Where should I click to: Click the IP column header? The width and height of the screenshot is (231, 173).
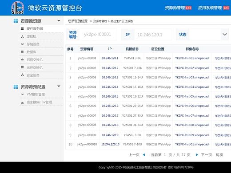tap(110, 49)
